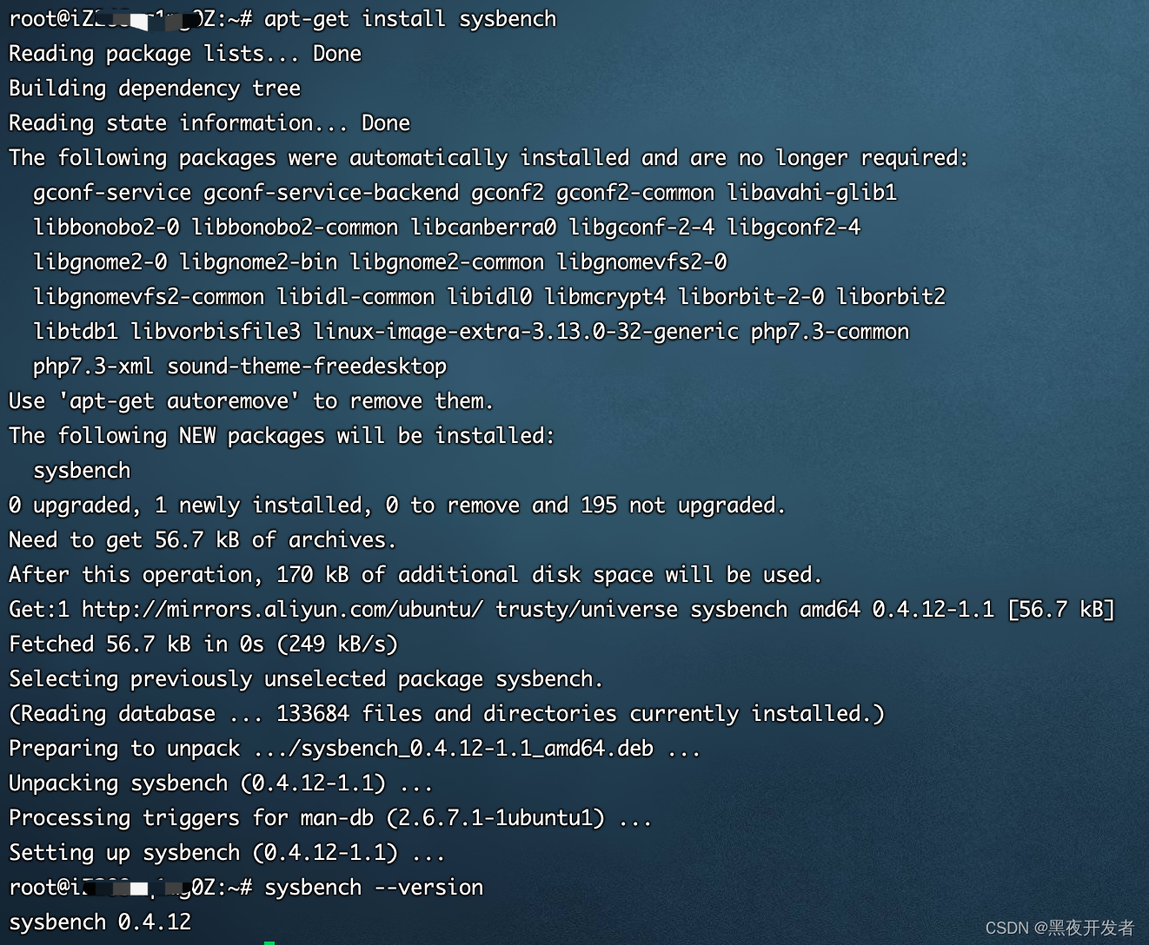Click 'Setting up sysbench' line
Viewport: 1149px width, 945px height.
pyautogui.click(x=227, y=853)
